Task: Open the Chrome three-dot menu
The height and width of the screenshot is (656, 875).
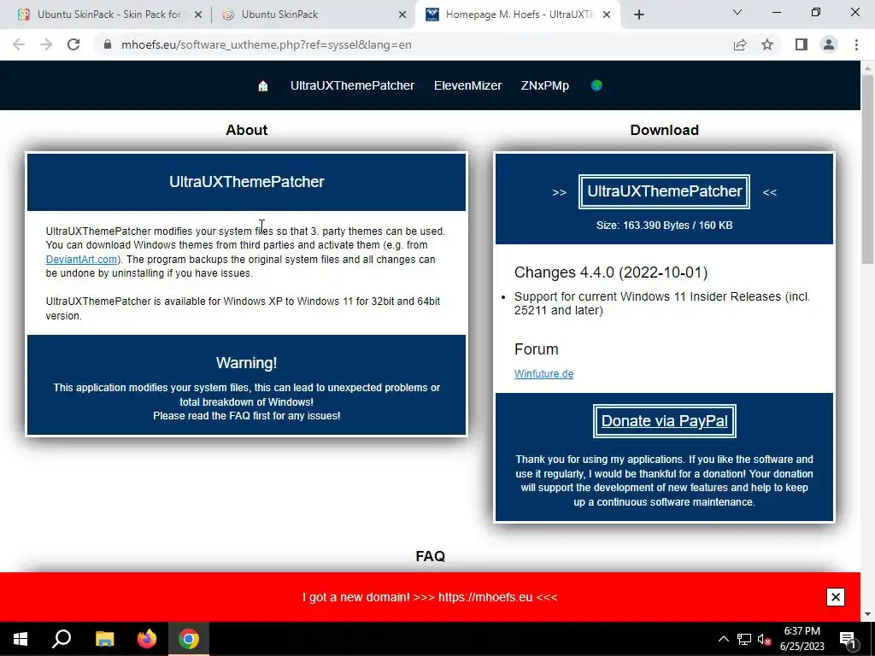Action: point(856,44)
